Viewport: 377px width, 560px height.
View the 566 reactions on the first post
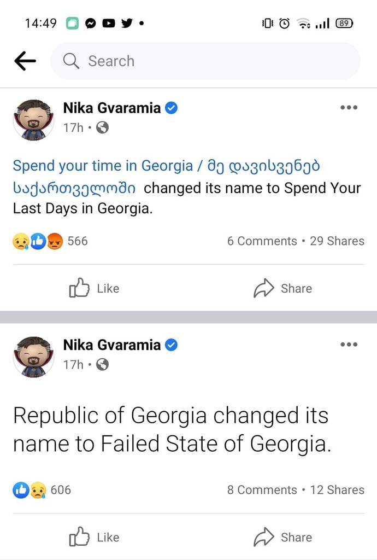tap(77, 241)
